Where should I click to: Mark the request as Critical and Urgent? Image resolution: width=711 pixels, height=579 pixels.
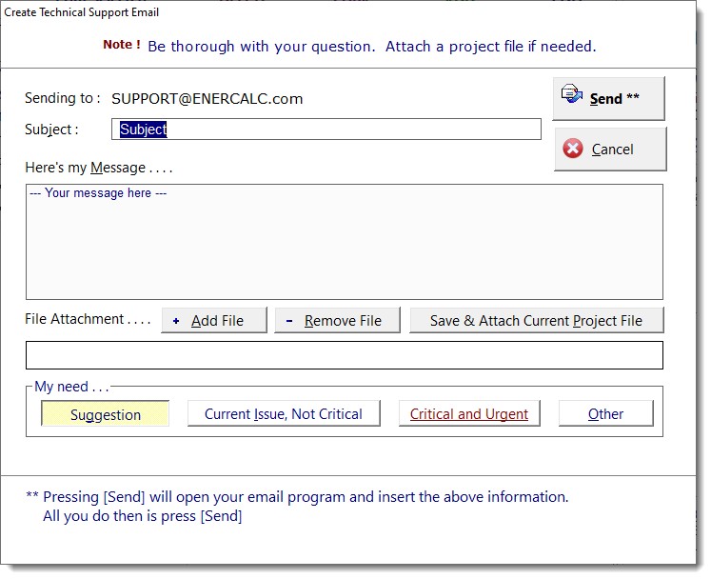(469, 414)
